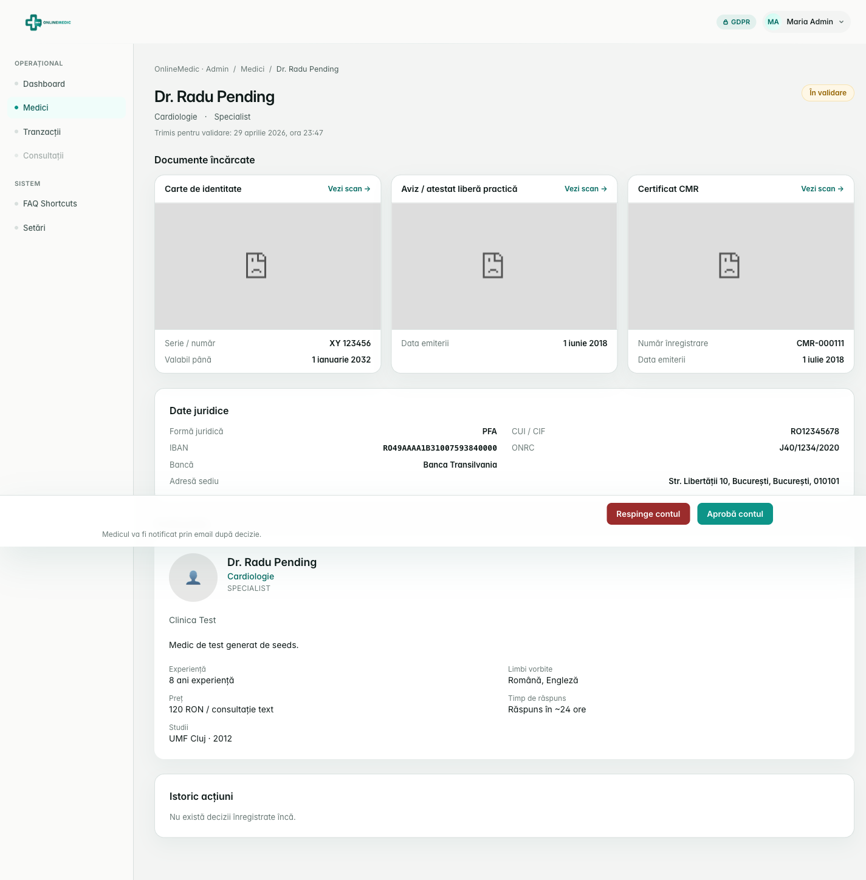Viewport: 866px width, 880px height.
Task: Click the ONRC value J40/1234/2020
Action: tap(809, 448)
